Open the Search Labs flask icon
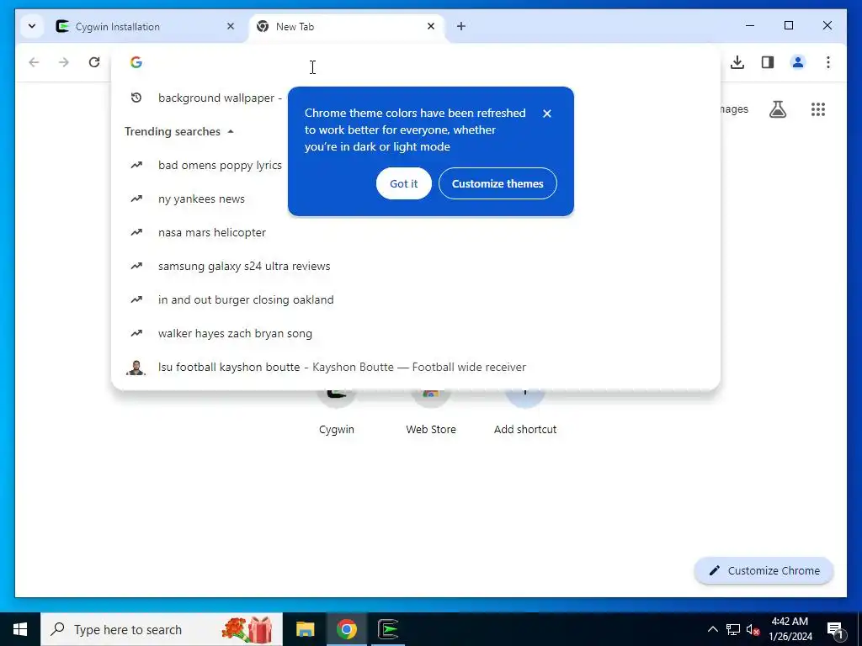 pyautogui.click(x=777, y=109)
